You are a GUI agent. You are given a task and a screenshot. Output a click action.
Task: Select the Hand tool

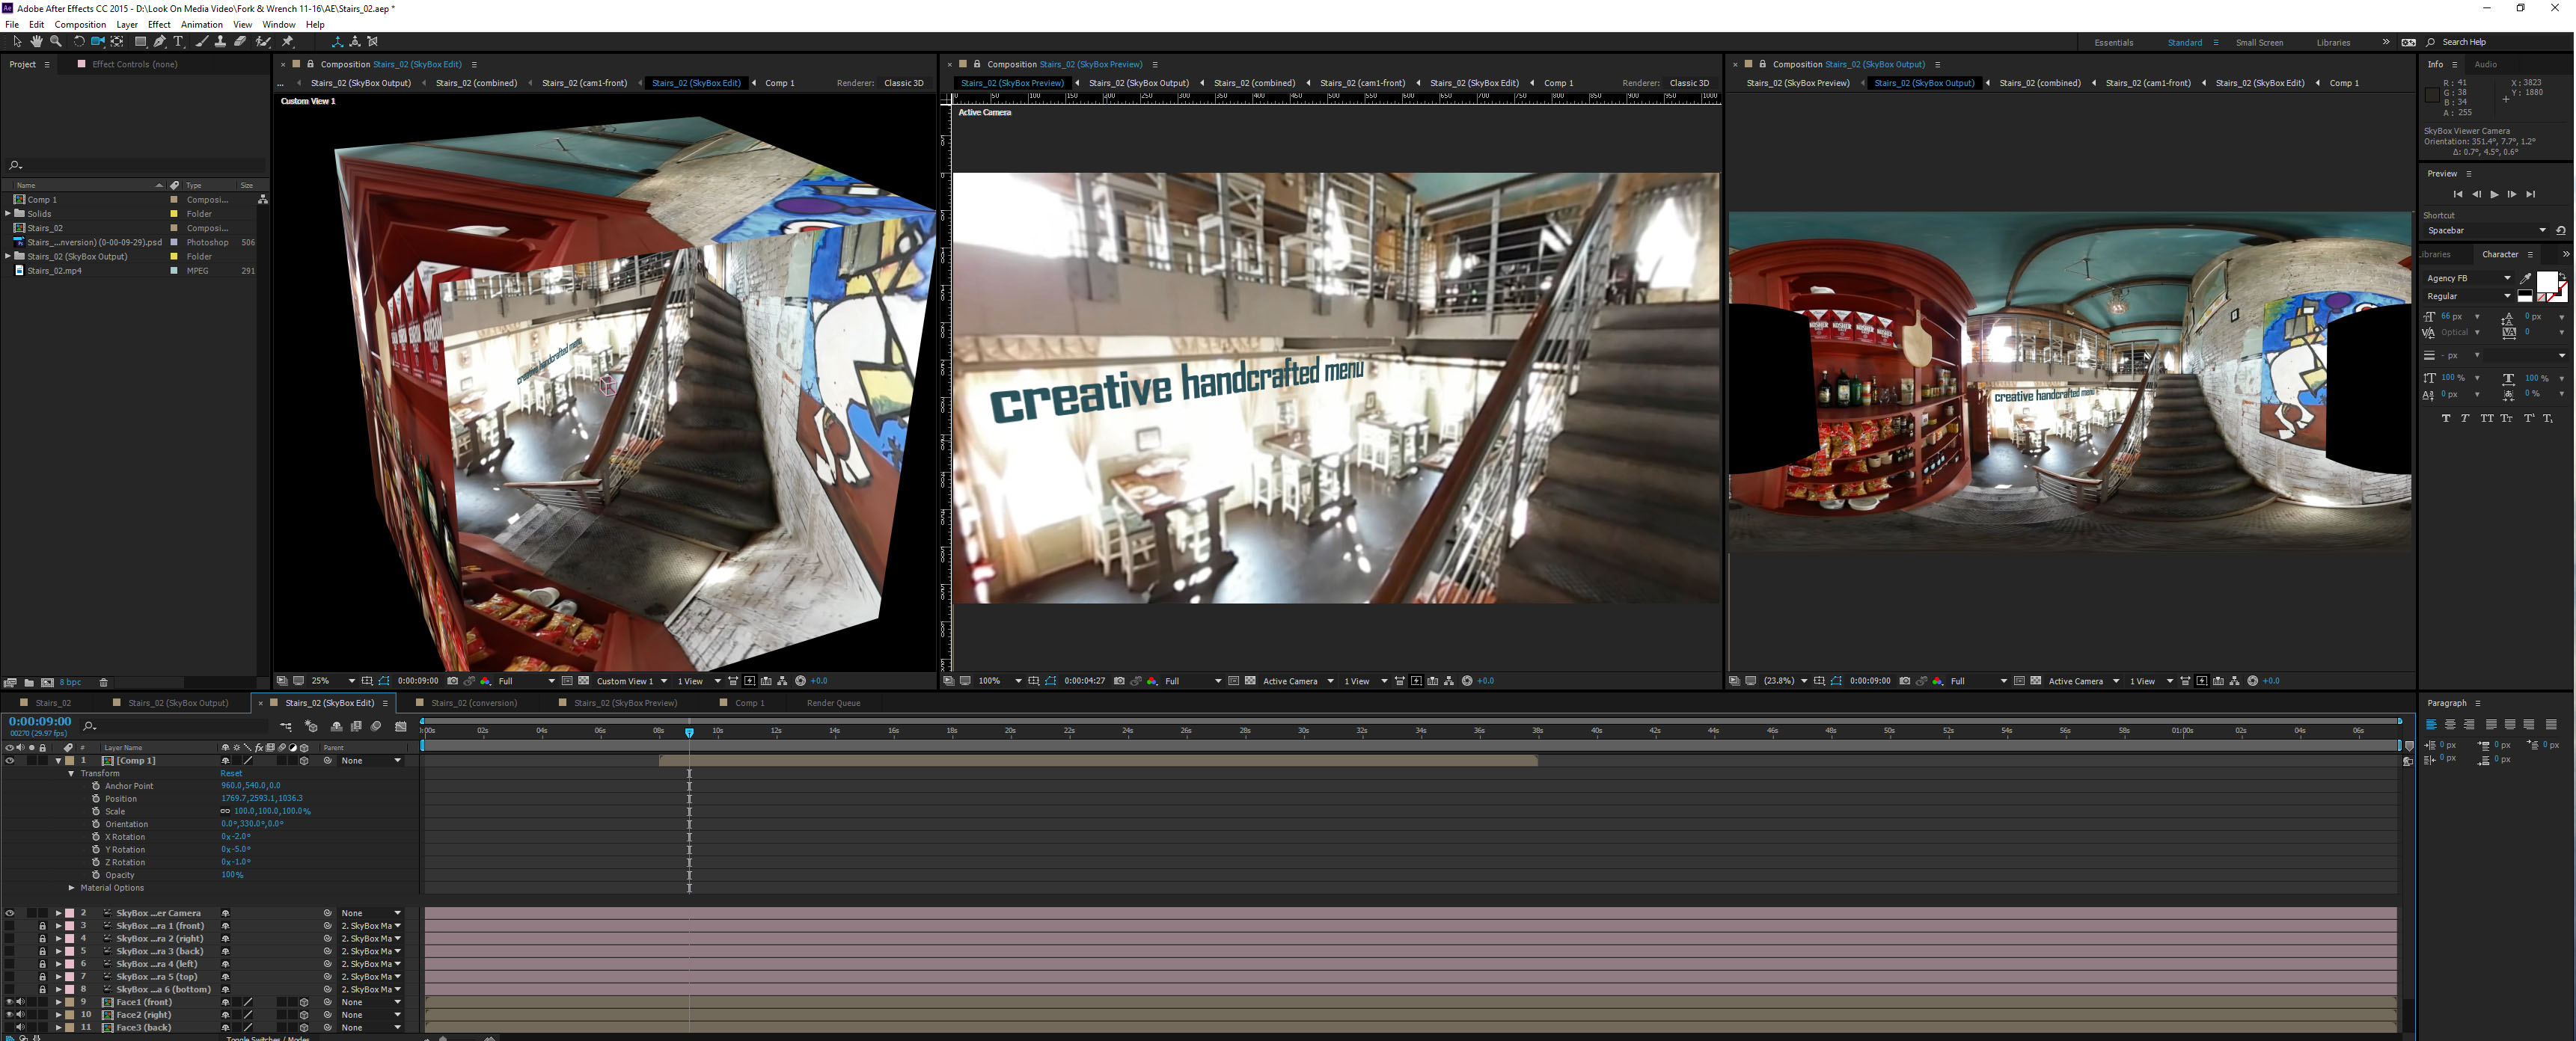pos(36,42)
